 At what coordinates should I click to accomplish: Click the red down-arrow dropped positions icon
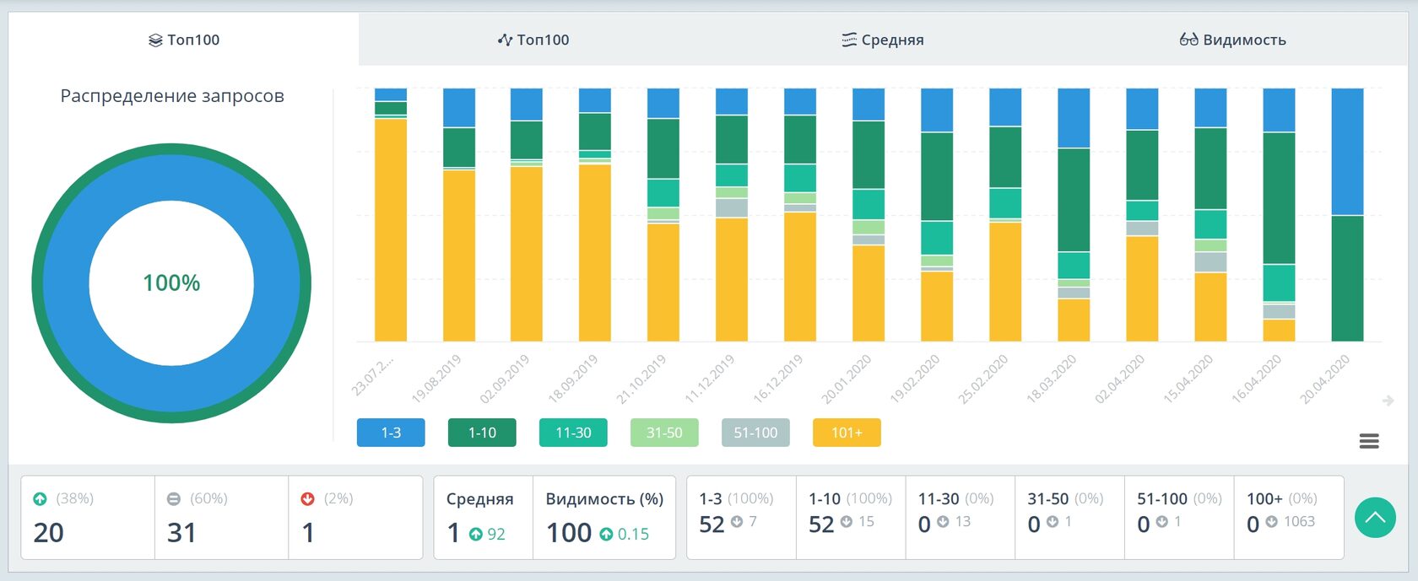click(x=307, y=499)
